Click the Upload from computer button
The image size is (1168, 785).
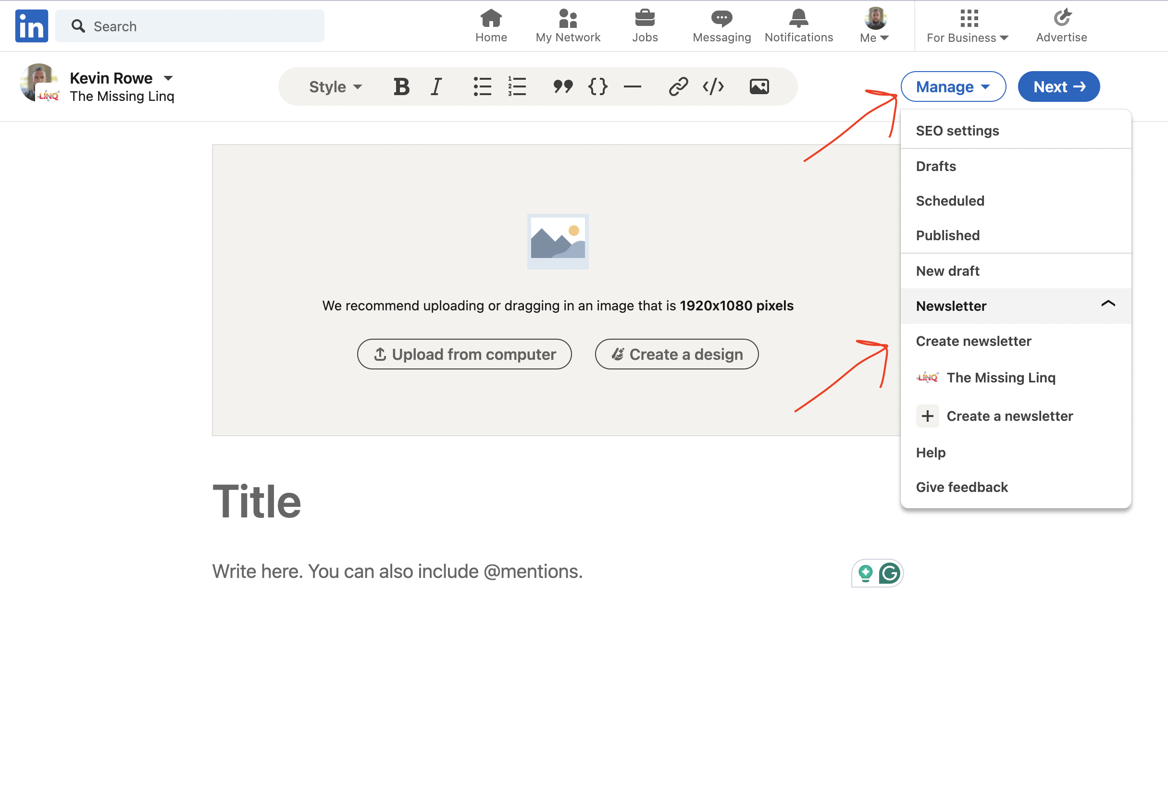pyautogui.click(x=465, y=353)
